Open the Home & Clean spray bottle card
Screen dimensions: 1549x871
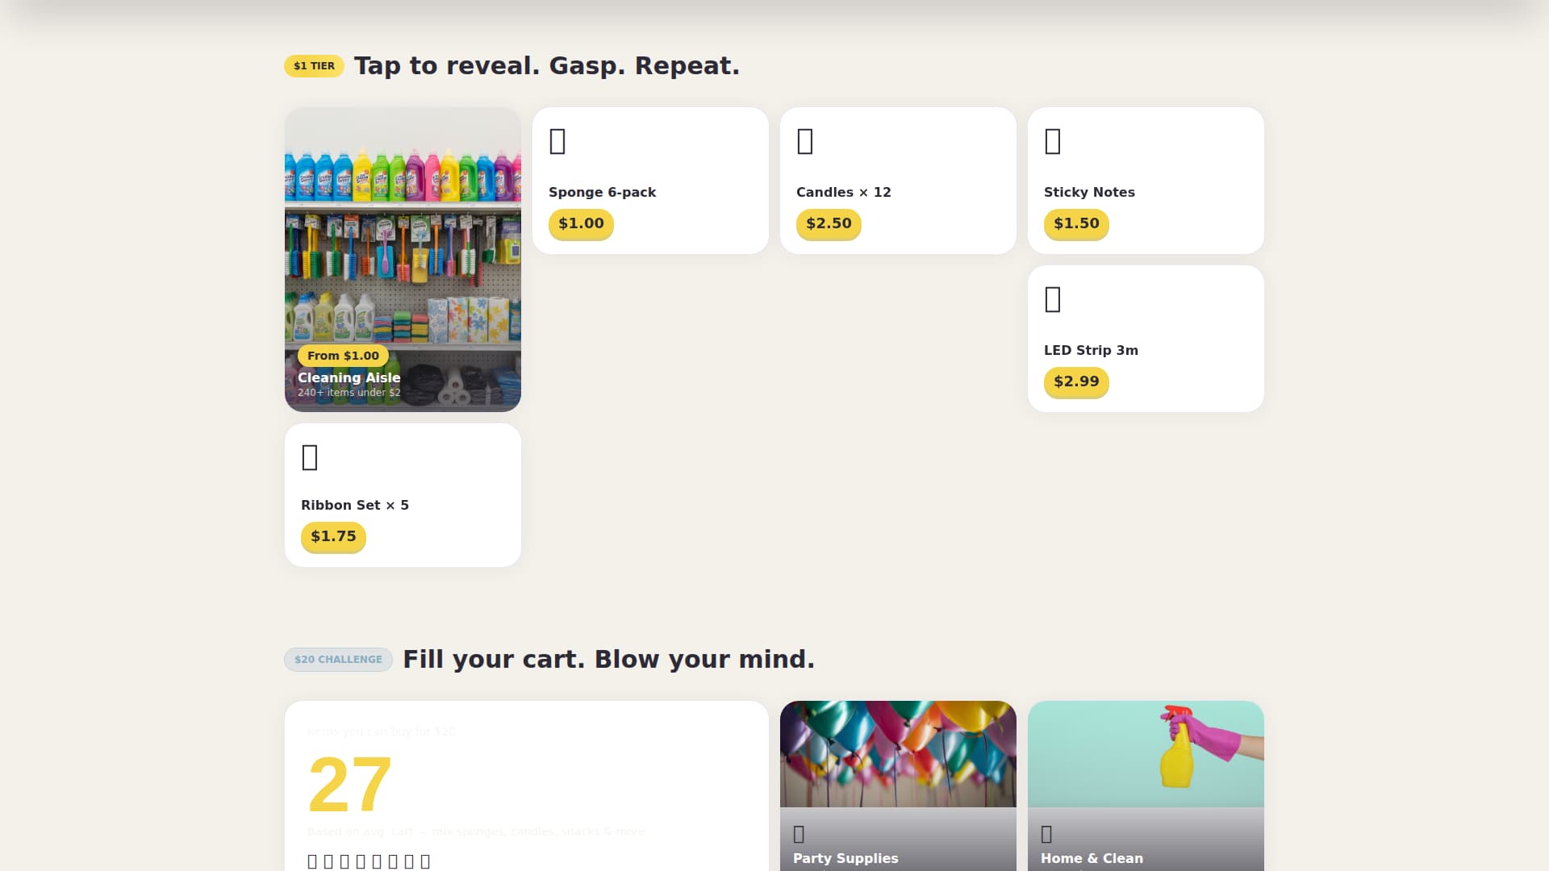click(x=1146, y=786)
